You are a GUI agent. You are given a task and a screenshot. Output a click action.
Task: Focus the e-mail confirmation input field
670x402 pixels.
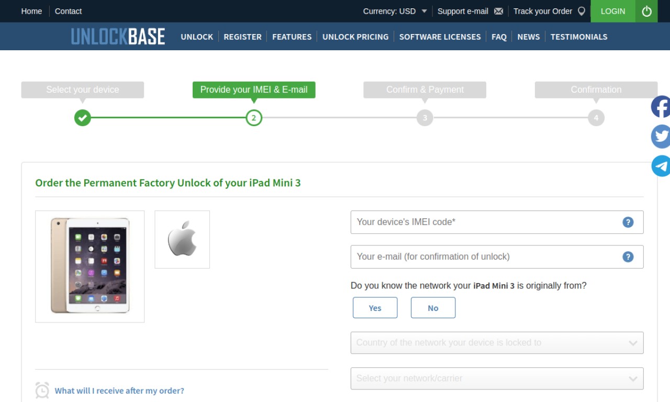click(497, 256)
